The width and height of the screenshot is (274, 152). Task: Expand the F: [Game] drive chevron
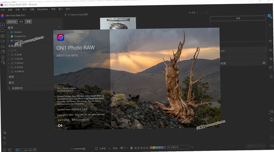(x=8, y=63)
